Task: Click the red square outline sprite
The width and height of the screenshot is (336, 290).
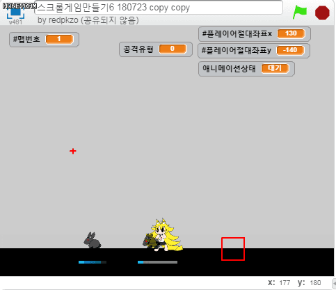Action: pos(233,249)
